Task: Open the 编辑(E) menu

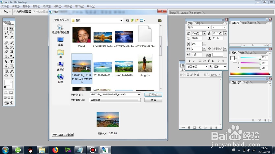Action: pyautogui.click(x=16, y=6)
